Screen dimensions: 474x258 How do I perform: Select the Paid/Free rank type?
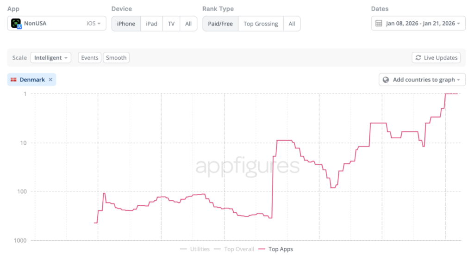pos(220,24)
